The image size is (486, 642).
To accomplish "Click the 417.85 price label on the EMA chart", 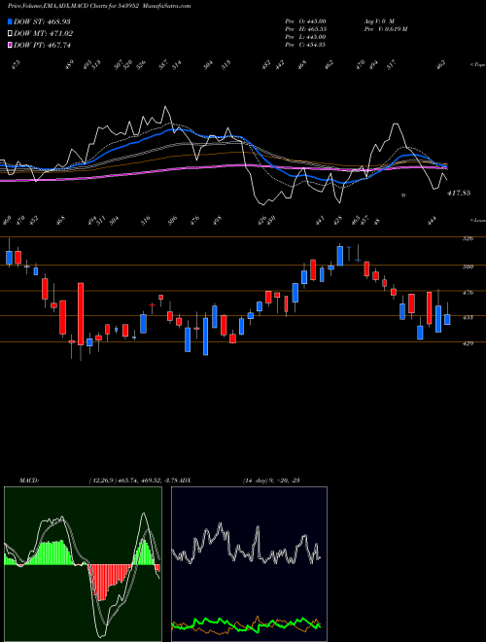I will 458,193.
